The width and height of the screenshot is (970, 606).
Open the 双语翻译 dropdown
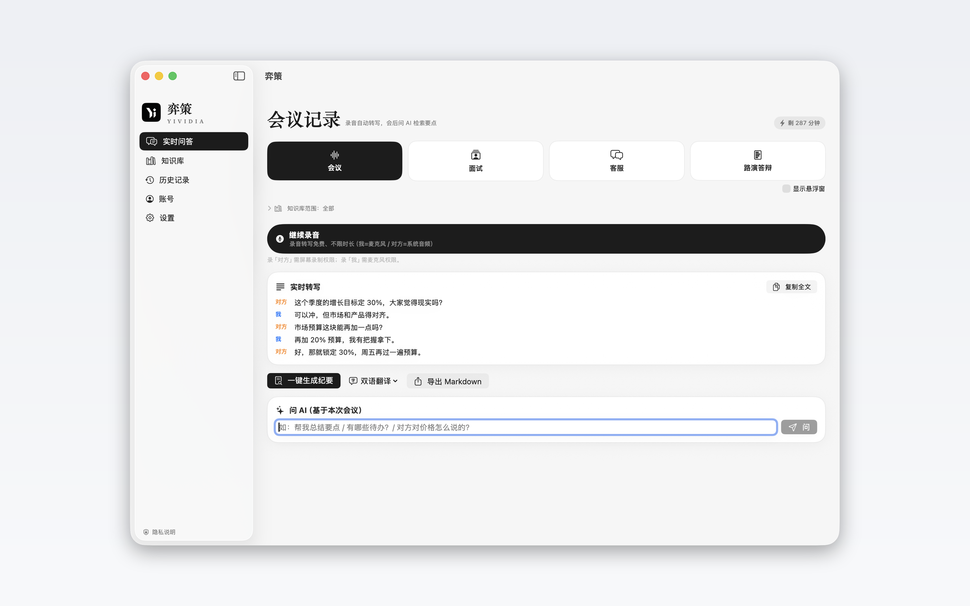[373, 381]
